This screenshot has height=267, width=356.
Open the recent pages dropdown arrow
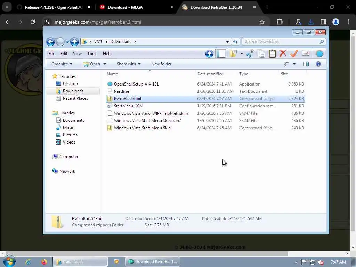pos(67,42)
